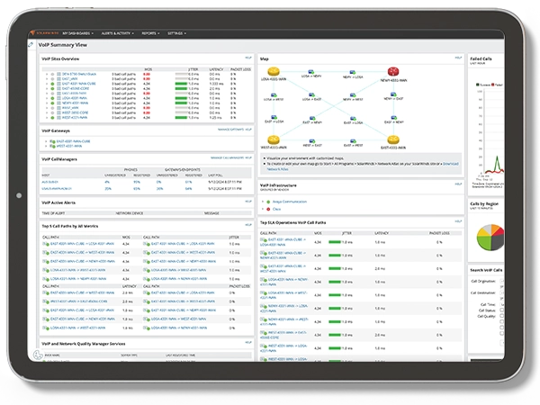Click the WEST to EAST link icon on map
The image size is (540, 405).
tap(311, 141)
